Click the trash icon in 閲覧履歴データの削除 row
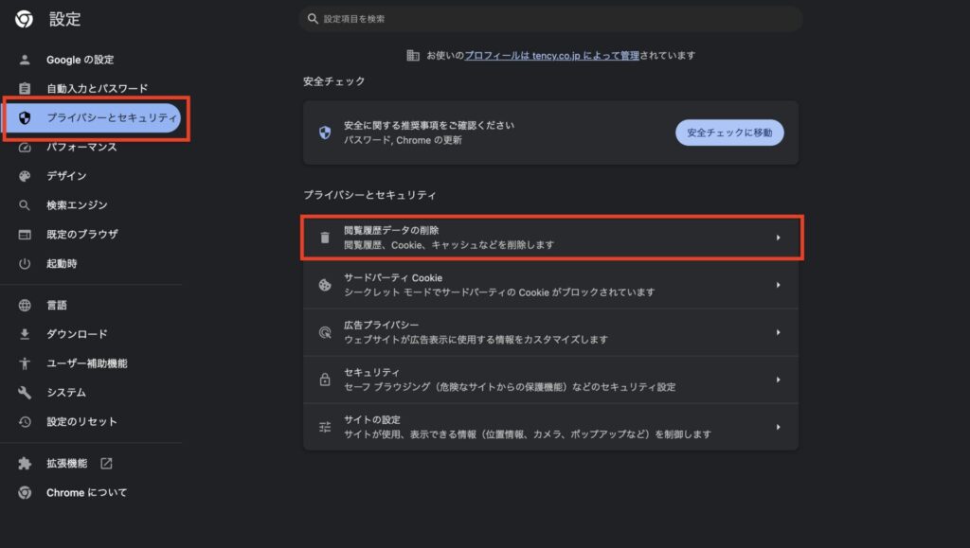 (x=325, y=238)
